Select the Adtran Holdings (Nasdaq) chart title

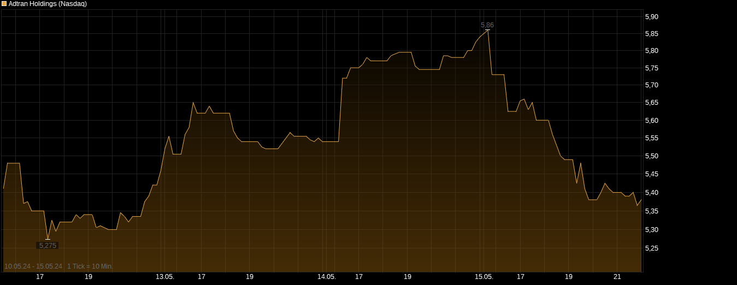point(48,4)
